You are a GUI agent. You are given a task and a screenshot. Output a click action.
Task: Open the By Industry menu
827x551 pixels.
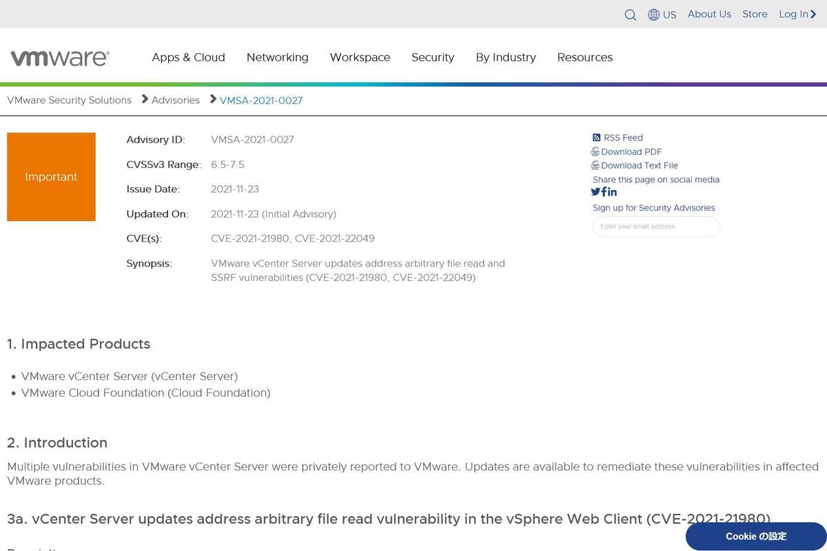506,57
